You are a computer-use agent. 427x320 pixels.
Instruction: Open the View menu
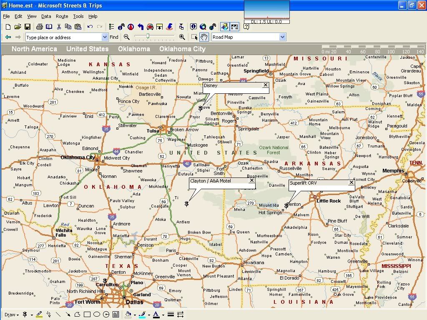pos(32,16)
